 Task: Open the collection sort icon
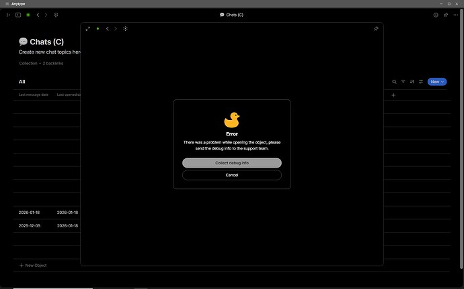click(x=412, y=82)
